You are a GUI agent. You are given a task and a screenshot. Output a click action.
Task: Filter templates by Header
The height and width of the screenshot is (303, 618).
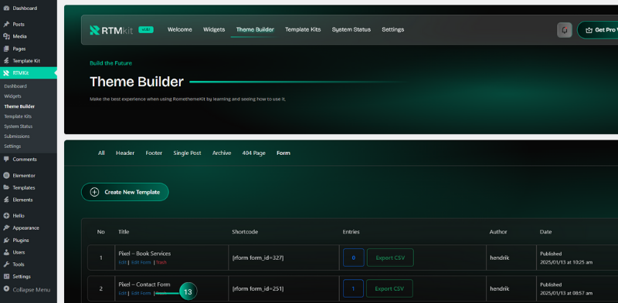click(x=125, y=153)
